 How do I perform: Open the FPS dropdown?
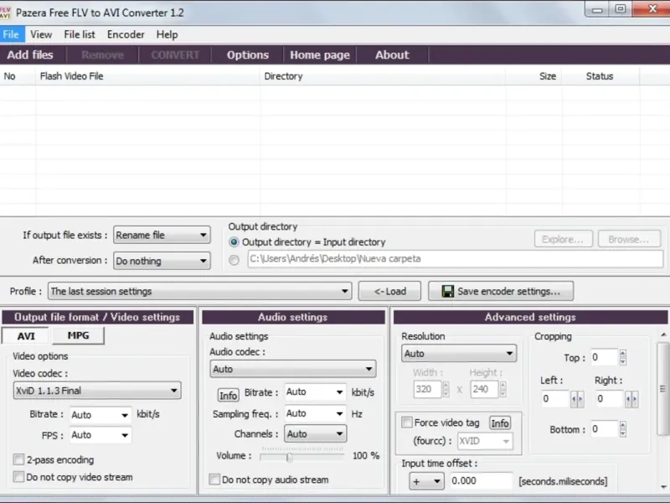(x=100, y=435)
